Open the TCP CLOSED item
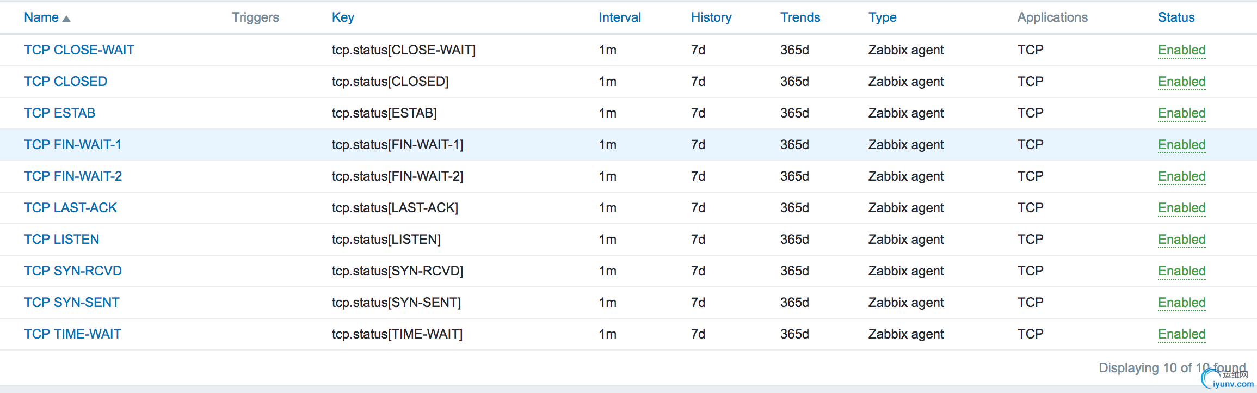 (x=65, y=82)
